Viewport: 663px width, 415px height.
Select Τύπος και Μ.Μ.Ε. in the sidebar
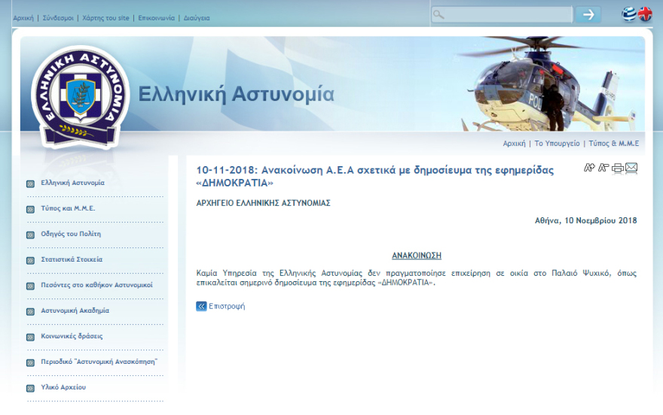68,208
